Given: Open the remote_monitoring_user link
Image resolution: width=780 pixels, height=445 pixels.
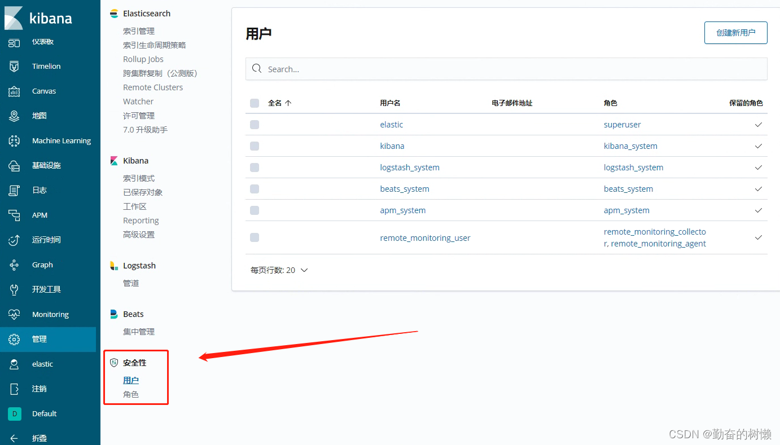Looking at the screenshot, I should [x=425, y=238].
